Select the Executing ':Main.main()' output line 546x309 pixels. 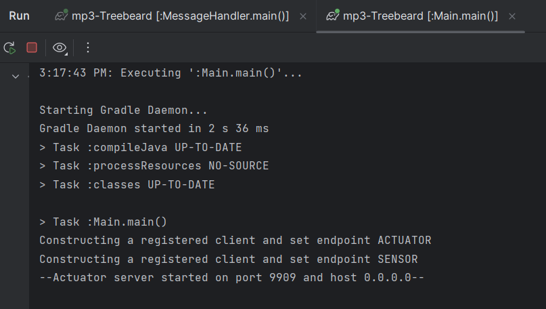(170, 73)
